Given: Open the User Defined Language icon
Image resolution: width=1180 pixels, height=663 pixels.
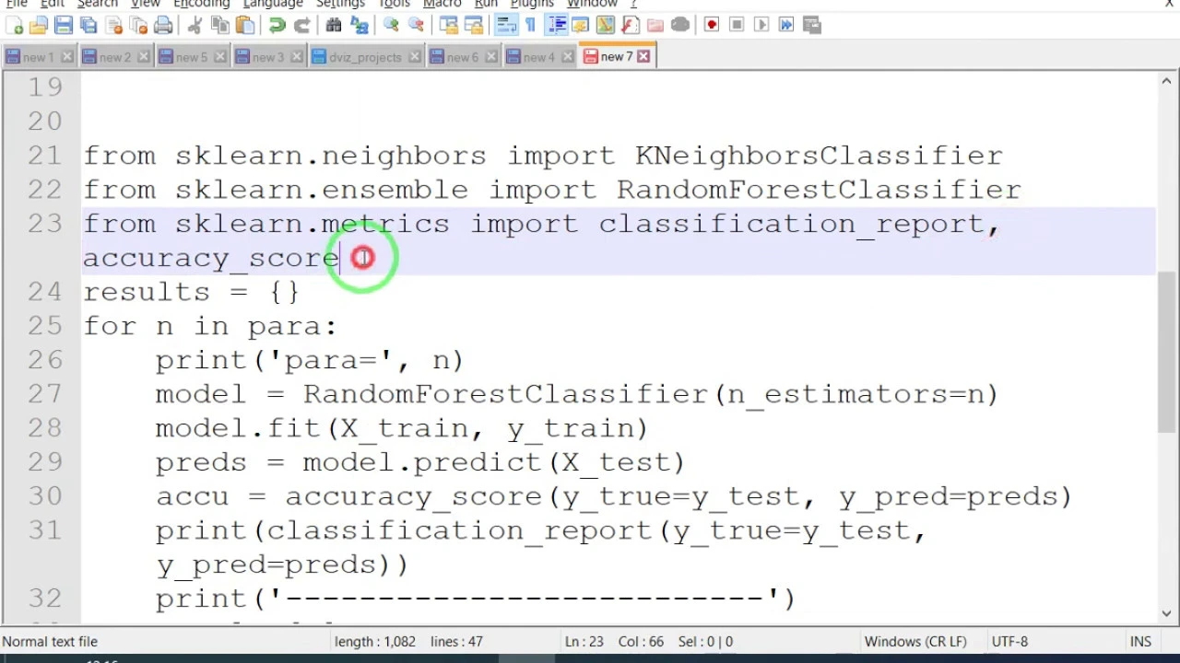Looking at the screenshot, I should [581, 25].
